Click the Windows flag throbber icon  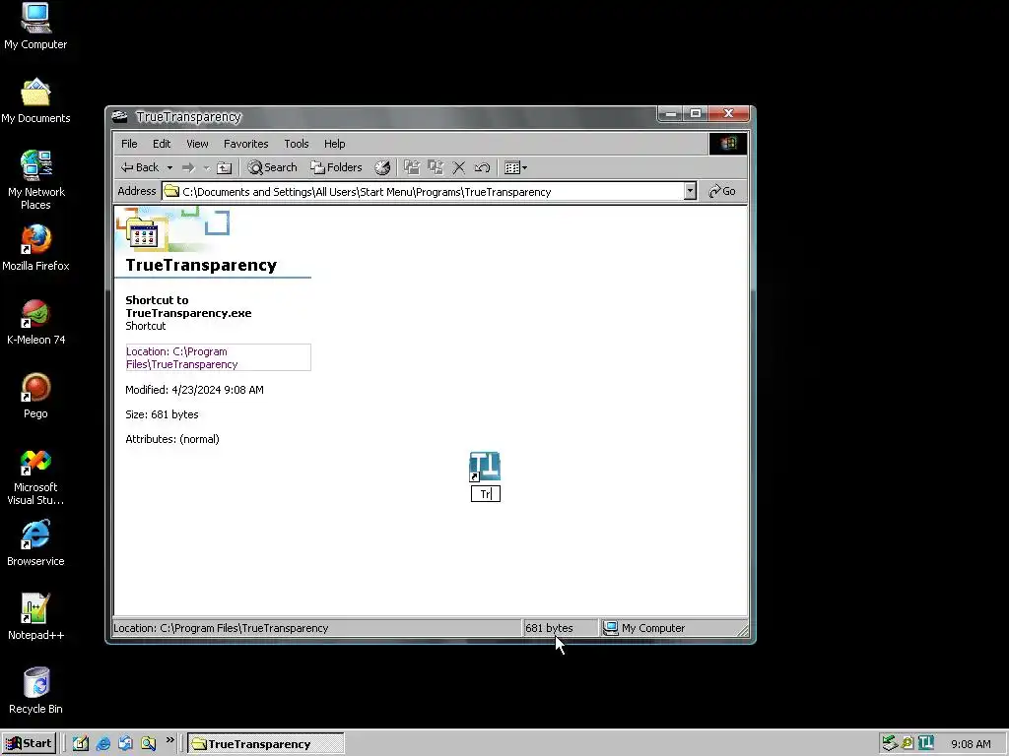pos(728,144)
